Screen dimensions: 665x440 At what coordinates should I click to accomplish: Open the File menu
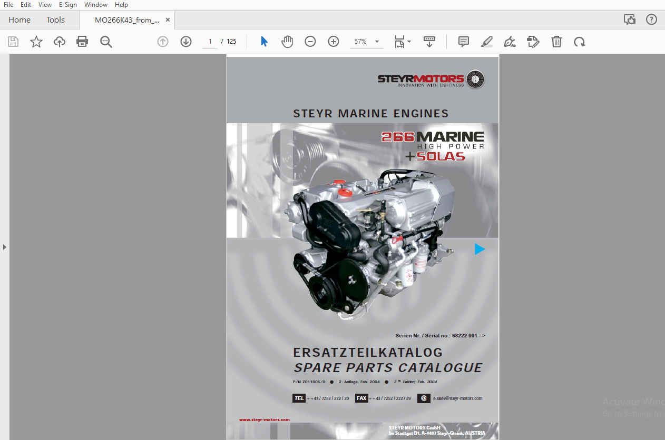click(8, 5)
